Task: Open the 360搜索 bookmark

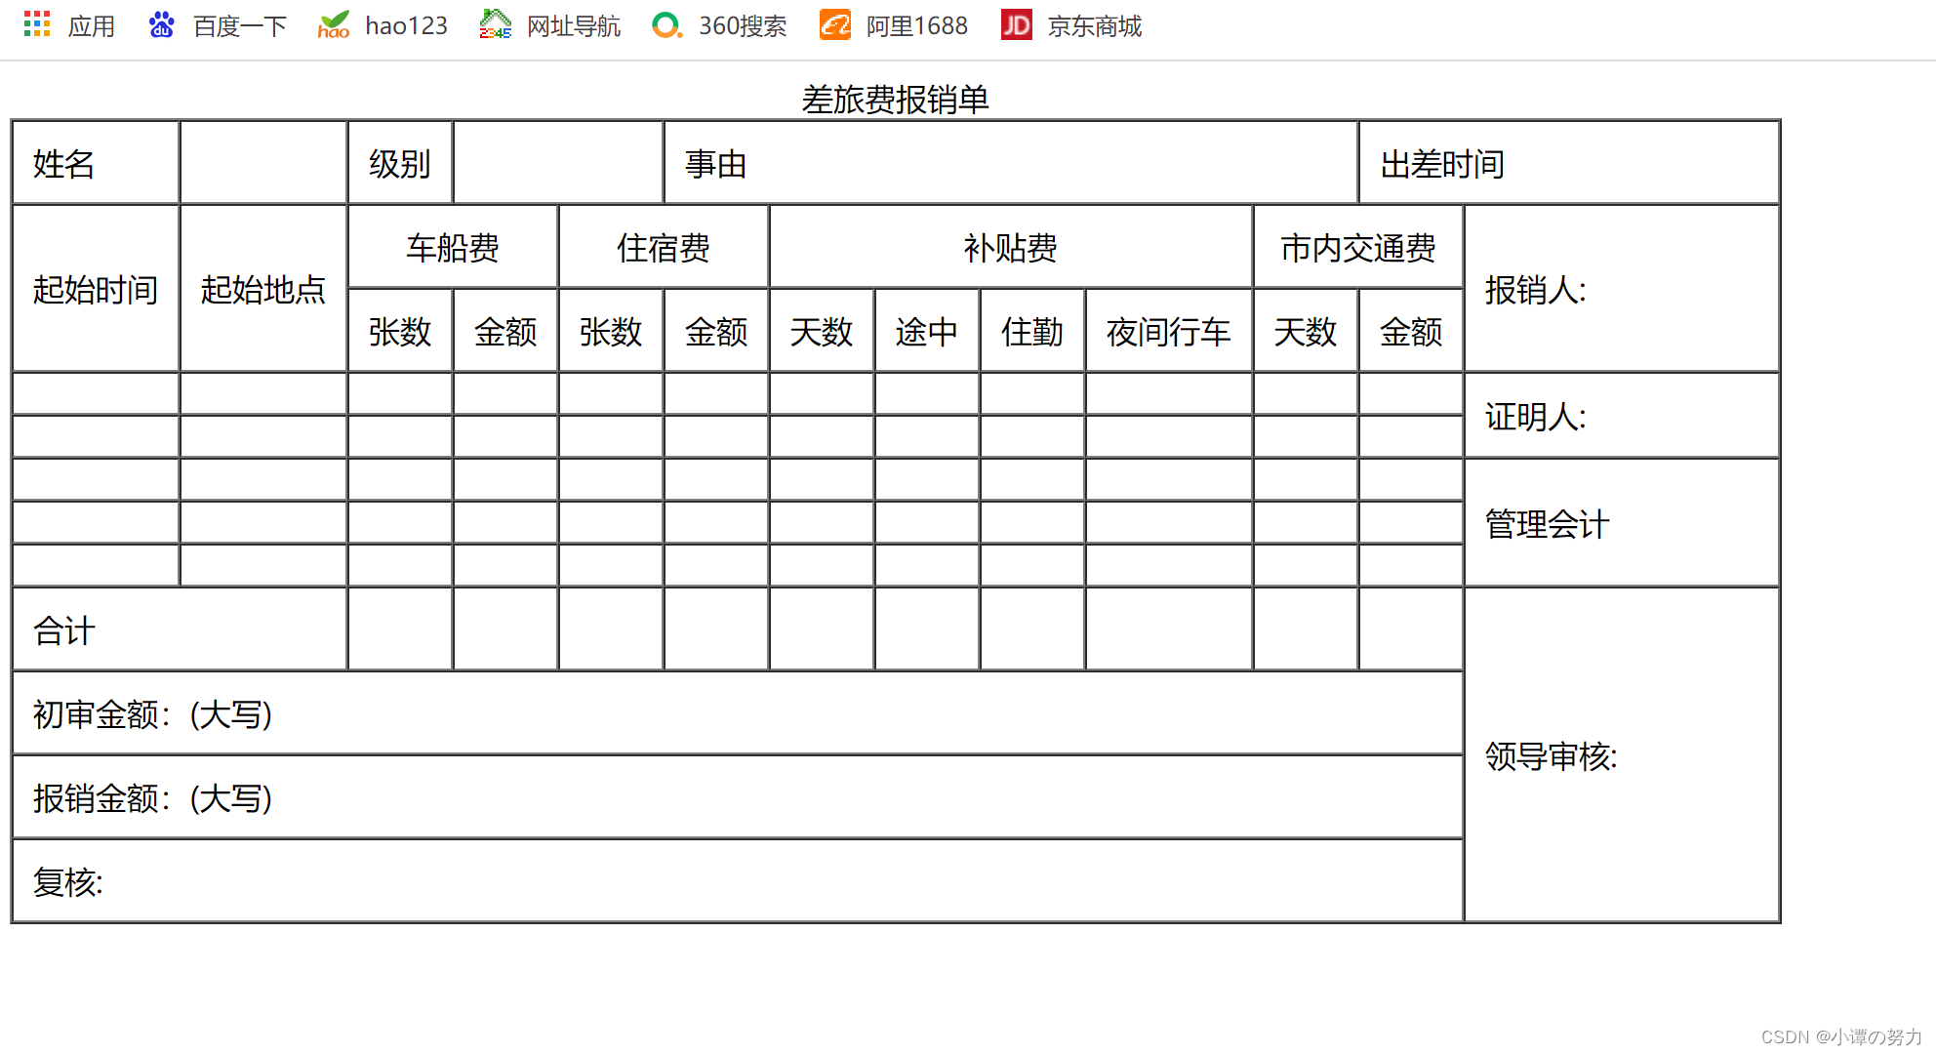Action: point(743,26)
